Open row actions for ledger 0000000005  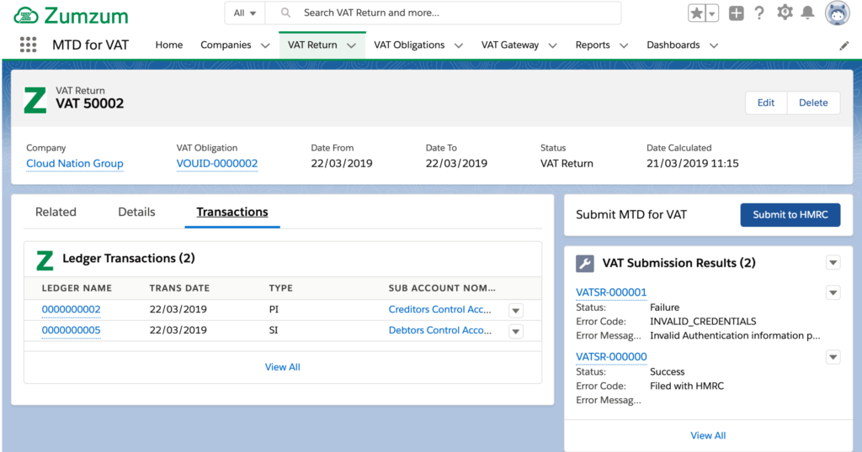[x=516, y=331]
